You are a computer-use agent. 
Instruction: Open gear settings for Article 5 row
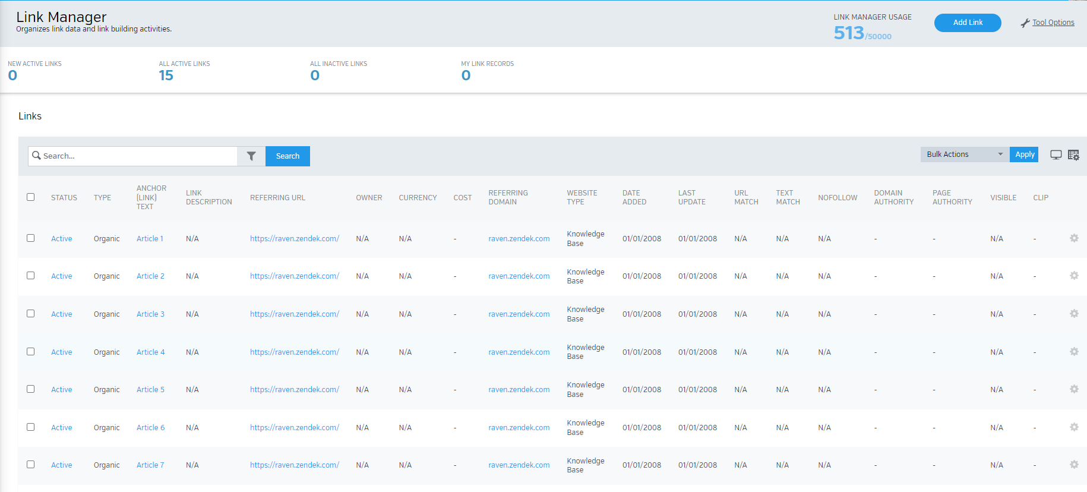coord(1074,389)
